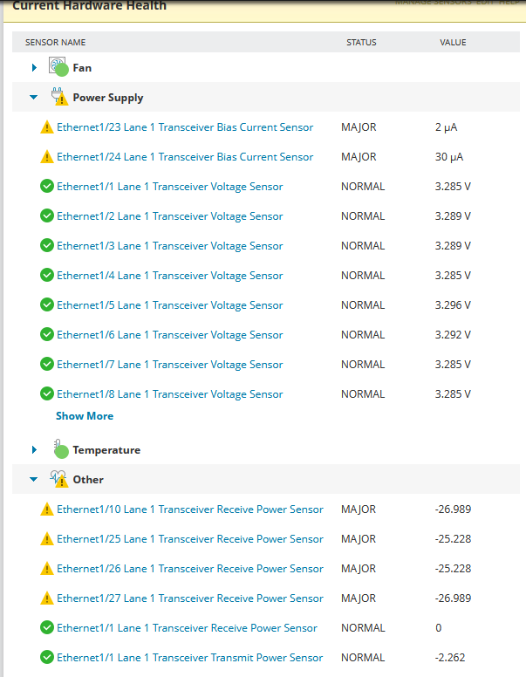Click green check icon for Ethernet1/1 Voltage Sensor
The width and height of the screenshot is (526, 677).
point(47,187)
